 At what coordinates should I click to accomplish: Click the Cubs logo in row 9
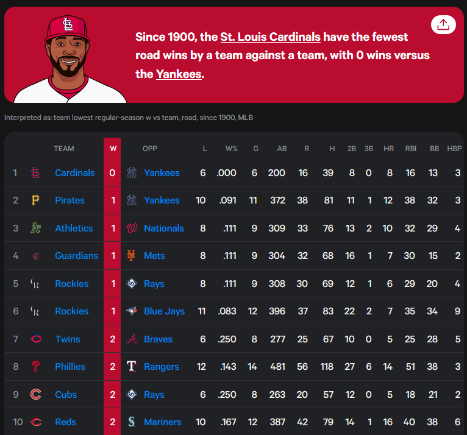(x=36, y=394)
